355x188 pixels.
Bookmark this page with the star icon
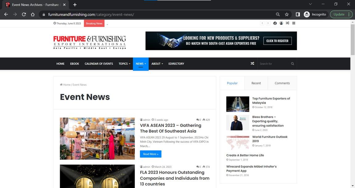(287, 14)
